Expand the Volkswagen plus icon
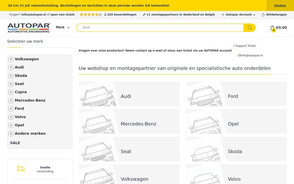294x184 pixels. pos(11,59)
